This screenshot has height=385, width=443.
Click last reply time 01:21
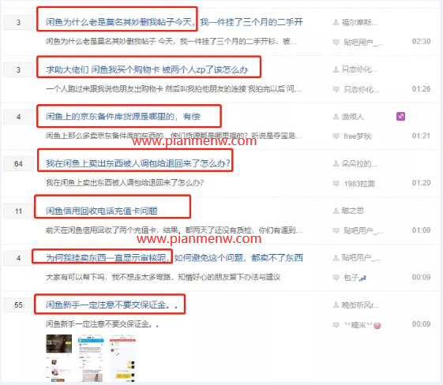[421, 136]
